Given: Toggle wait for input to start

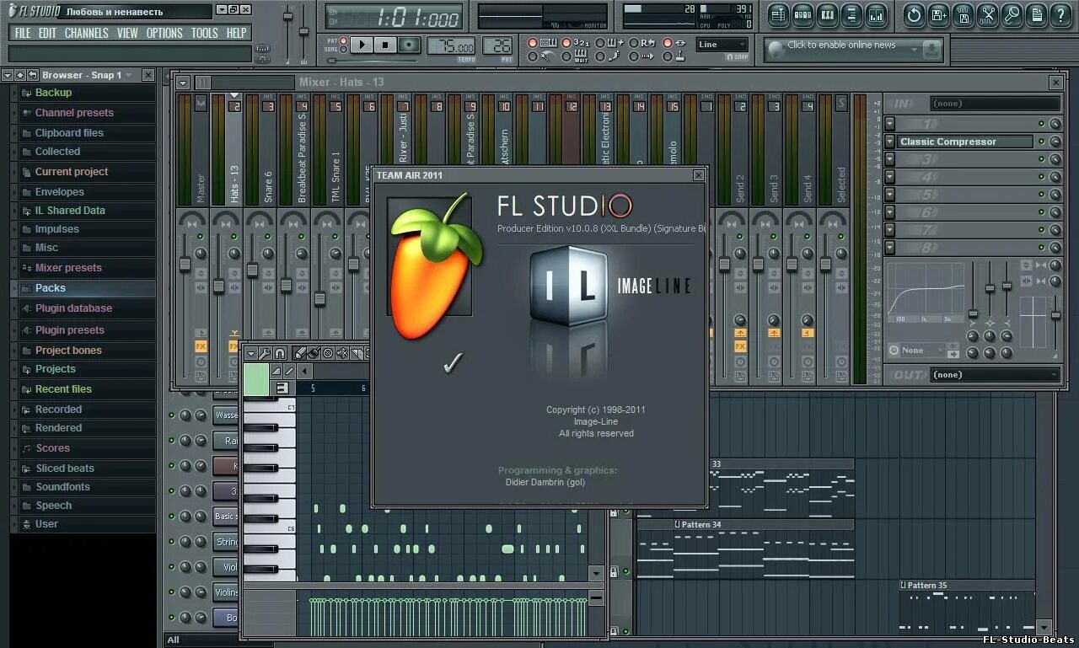Looking at the screenshot, I should click(x=566, y=56).
